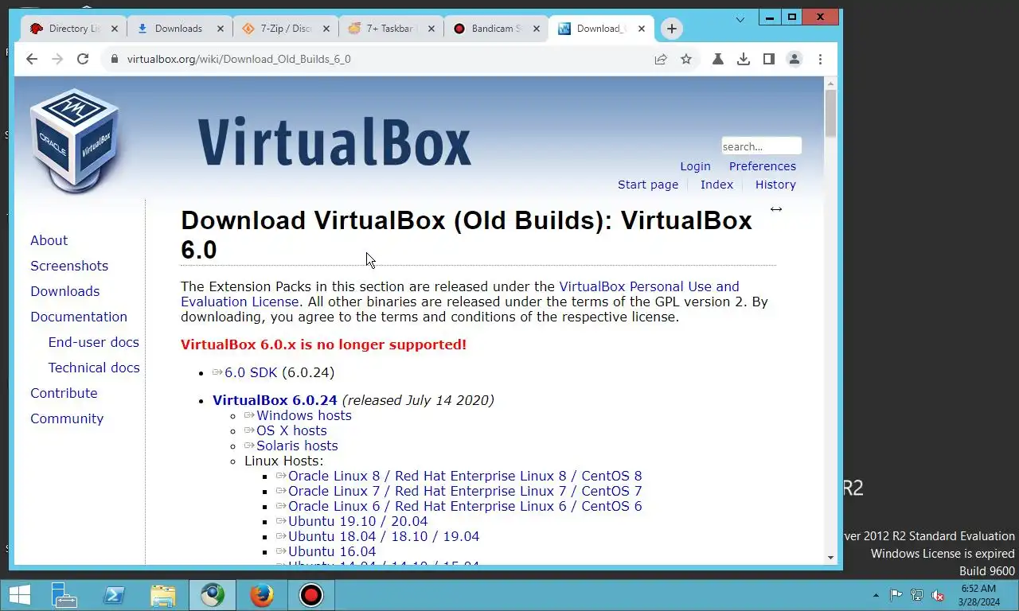Share this page via share icon
The height and width of the screenshot is (611, 1019).
pyautogui.click(x=661, y=59)
